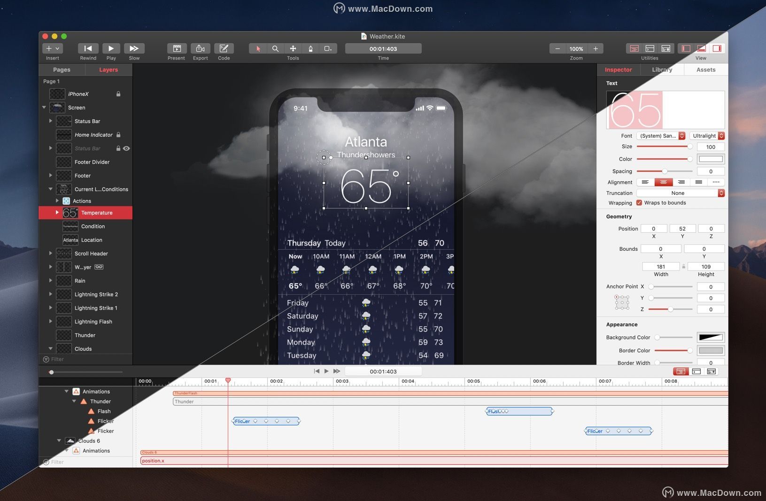Select the pen drawing tool

pos(310,48)
